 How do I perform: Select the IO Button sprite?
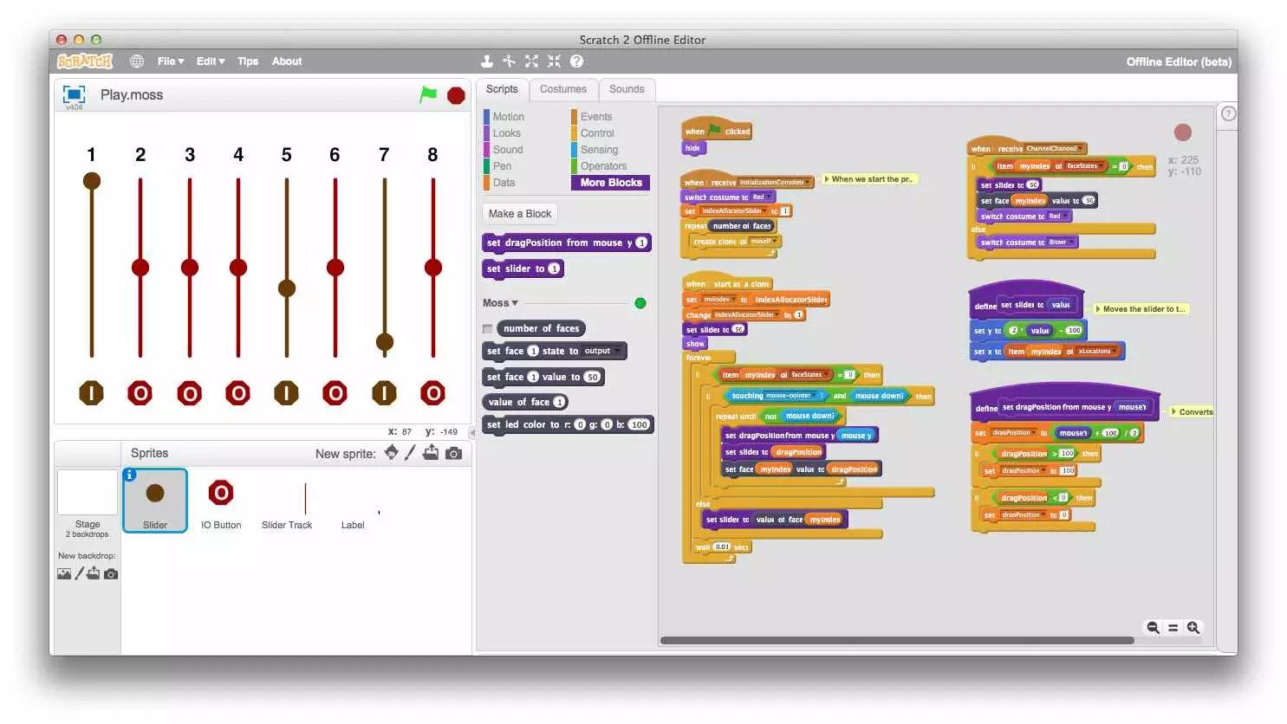(221, 500)
